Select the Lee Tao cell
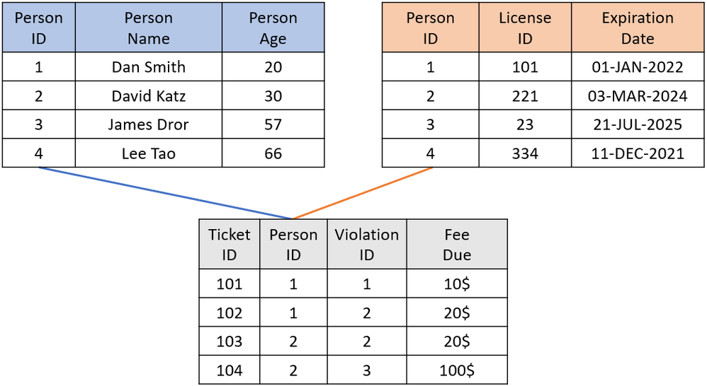Screen dimensions: 707x386 pos(148,153)
